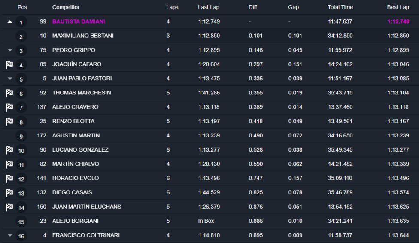
Task: Click the checkered flag for Juan Martín Eluchans
Action: (x=9, y=207)
